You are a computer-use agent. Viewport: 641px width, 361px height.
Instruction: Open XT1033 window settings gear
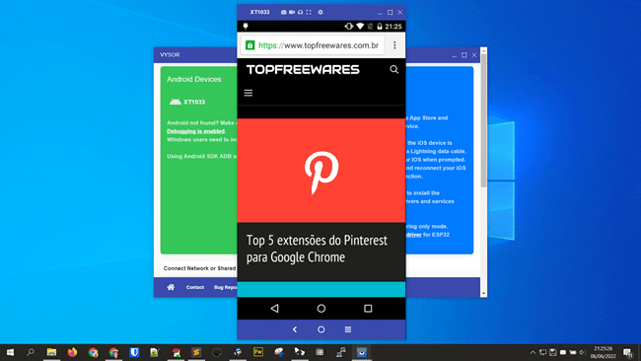(x=320, y=12)
